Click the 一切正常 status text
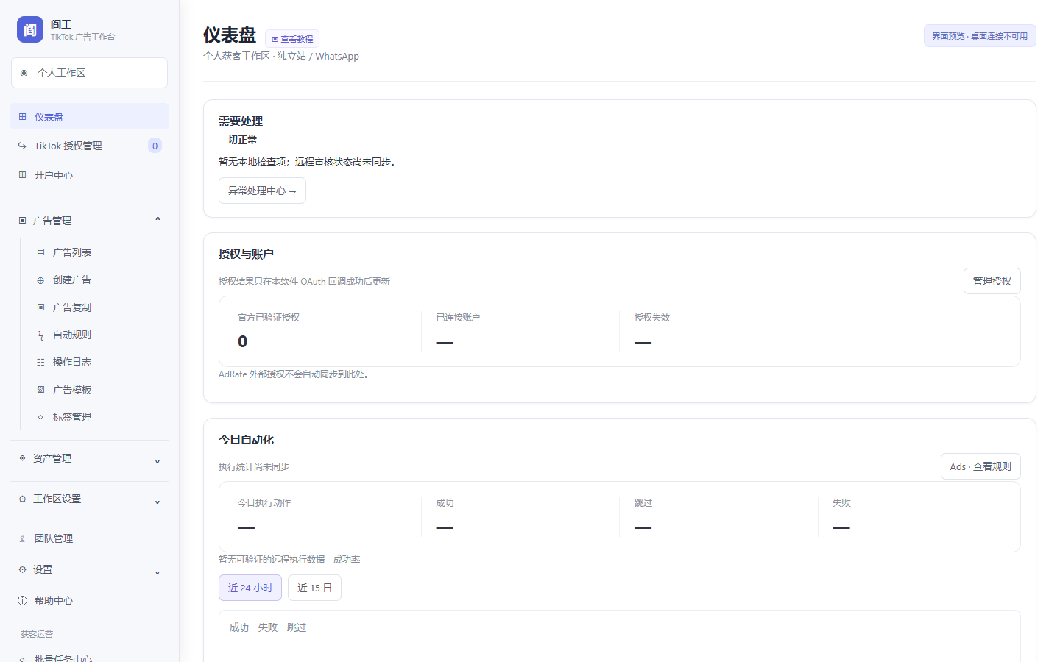This screenshot has height=662, width=1060. point(238,140)
